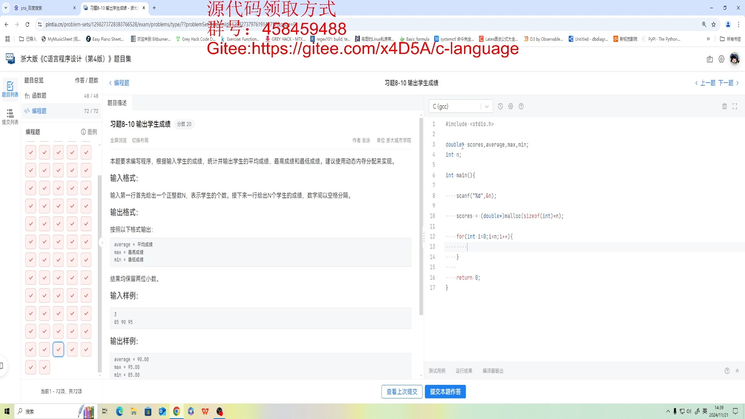The height and width of the screenshot is (419, 745).
Task: Open the C (gcc) compiler dropdown
Action: click(461, 106)
